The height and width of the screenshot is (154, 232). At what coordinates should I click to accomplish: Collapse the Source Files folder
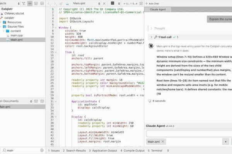point(1,27)
